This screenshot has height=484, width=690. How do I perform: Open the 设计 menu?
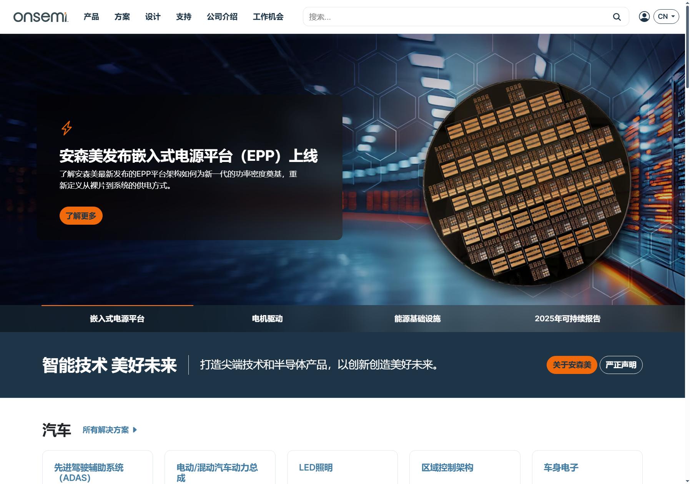click(153, 17)
